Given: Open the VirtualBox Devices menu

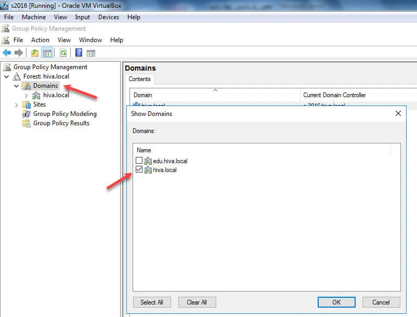Looking at the screenshot, I should (109, 17).
